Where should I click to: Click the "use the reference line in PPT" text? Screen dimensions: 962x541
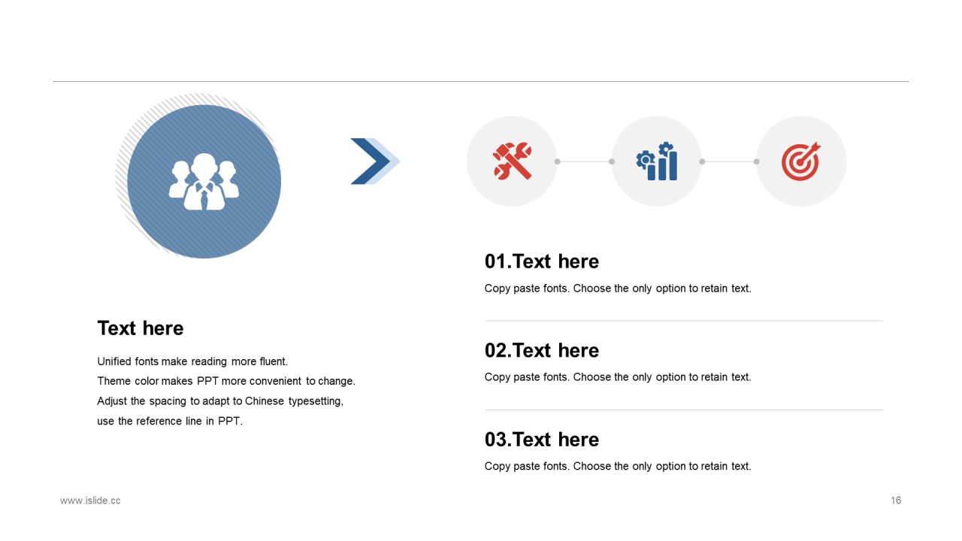tap(170, 421)
